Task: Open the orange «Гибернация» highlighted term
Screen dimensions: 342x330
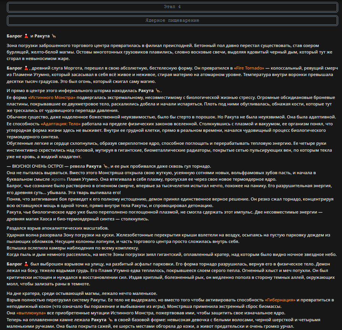Action: (x=280, y=300)
